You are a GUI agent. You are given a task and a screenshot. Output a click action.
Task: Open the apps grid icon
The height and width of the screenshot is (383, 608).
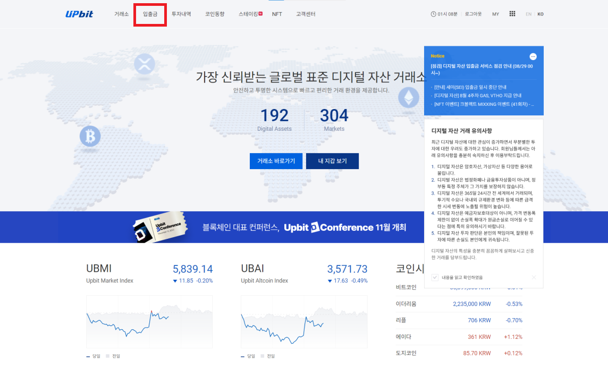512,14
